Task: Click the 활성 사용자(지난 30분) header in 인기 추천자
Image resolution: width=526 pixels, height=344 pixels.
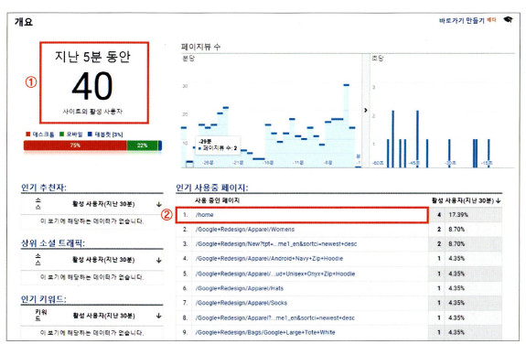Action: pyautogui.click(x=103, y=204)
